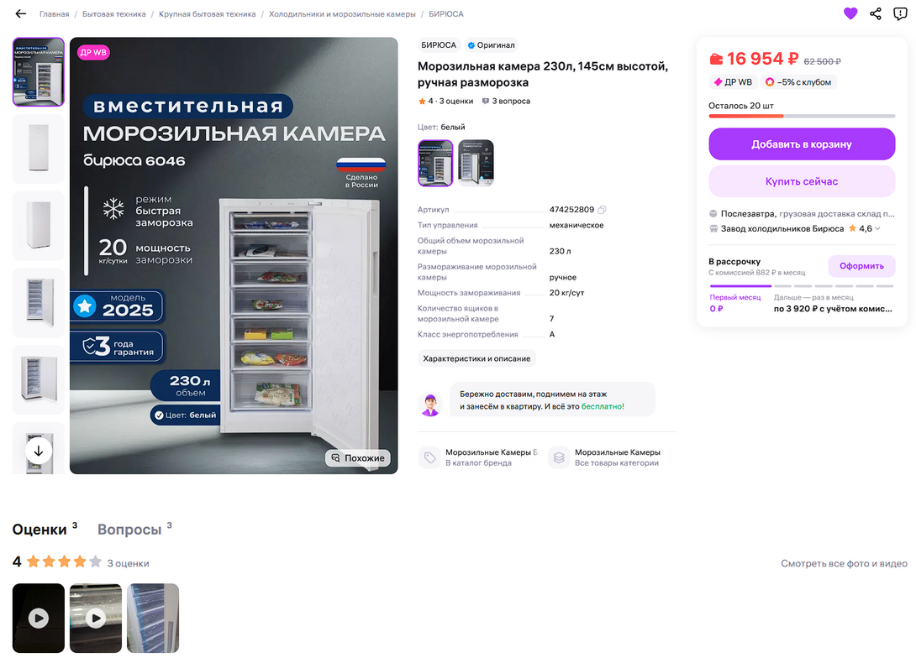The height and width of the screenshot is (658, 916).
Task: Switch to the Оценки tab
Action: click(39, 529)
